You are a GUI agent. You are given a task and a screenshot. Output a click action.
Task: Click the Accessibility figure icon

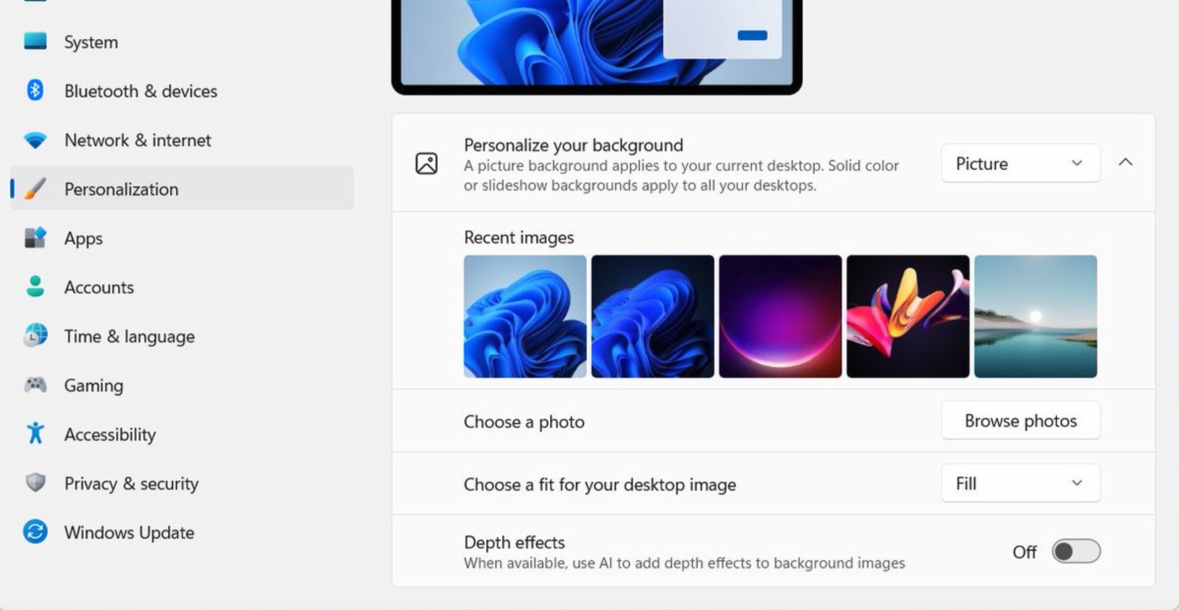(x=35, y=433)
